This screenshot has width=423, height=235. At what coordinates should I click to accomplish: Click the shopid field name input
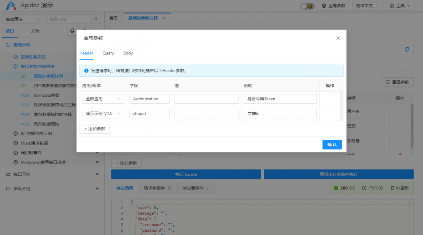(149, 113)
